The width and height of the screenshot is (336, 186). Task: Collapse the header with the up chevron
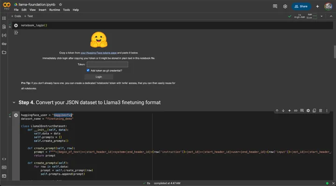[x=331, y=16]
